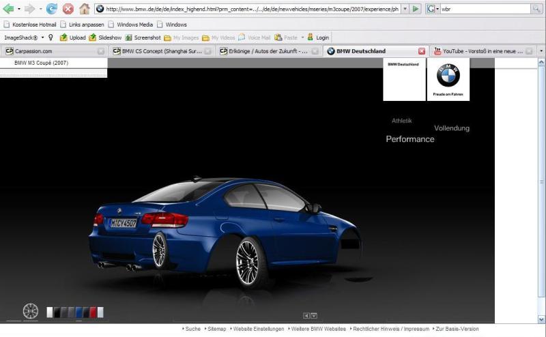Choose the red car paint color swatch

click(93, 312)
